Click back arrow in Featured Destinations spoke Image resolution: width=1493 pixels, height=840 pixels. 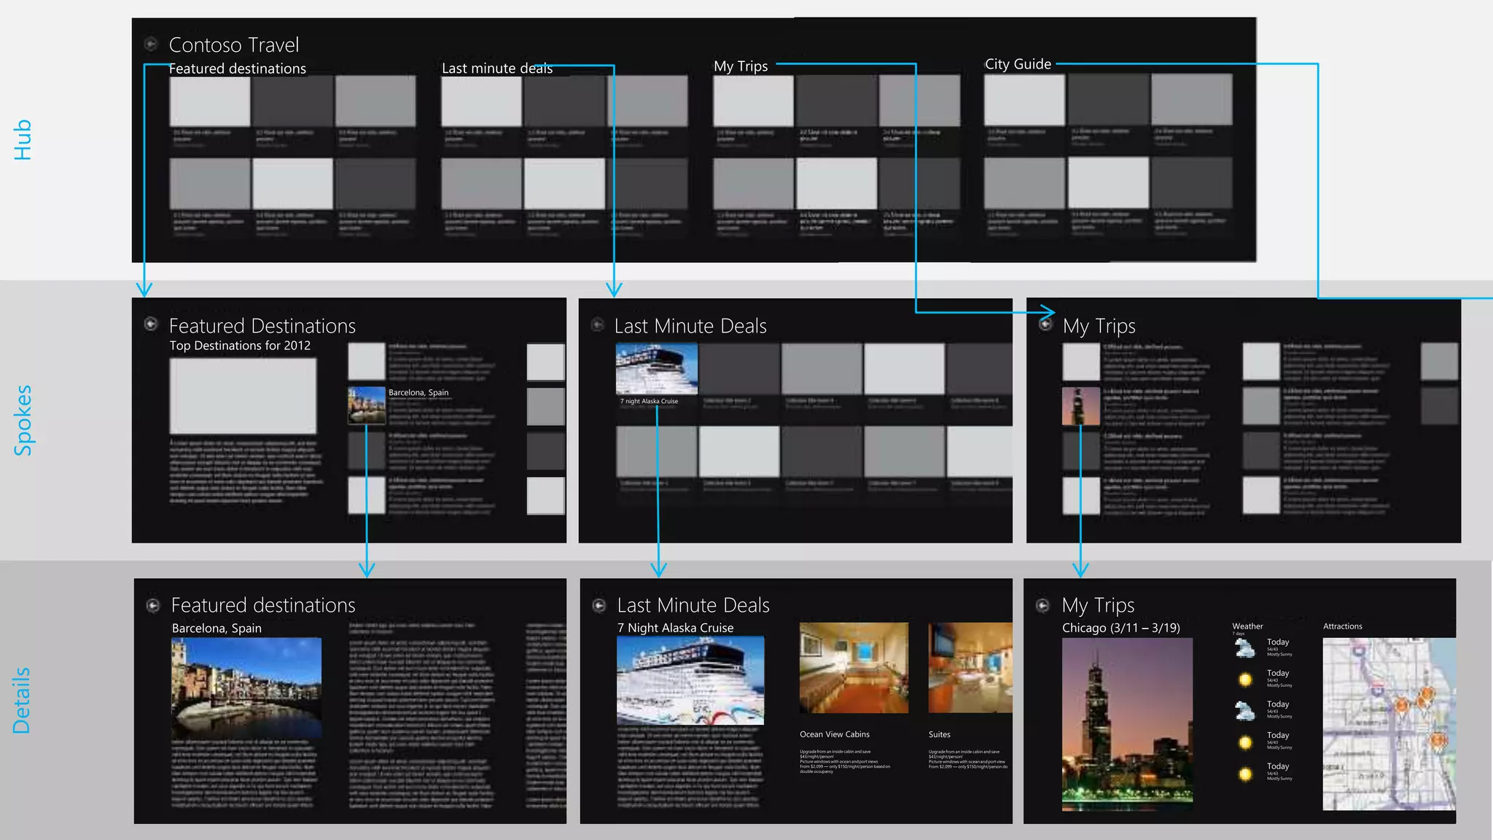(x=151, y=324)
